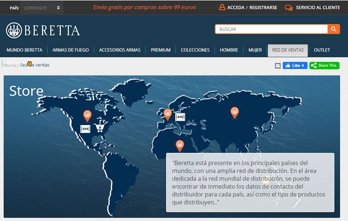
Task: Click the orange Beretta pin over Western Europe
Action: (x=168, y=114)
